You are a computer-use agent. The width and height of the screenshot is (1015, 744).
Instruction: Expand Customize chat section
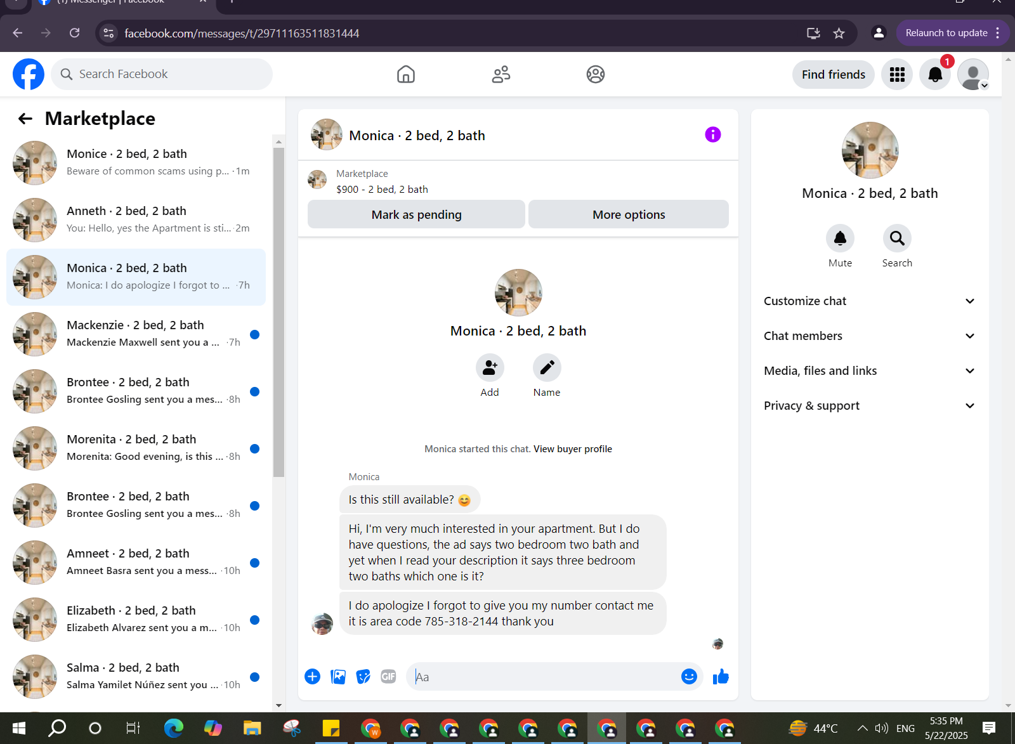(x=869, y=301)
